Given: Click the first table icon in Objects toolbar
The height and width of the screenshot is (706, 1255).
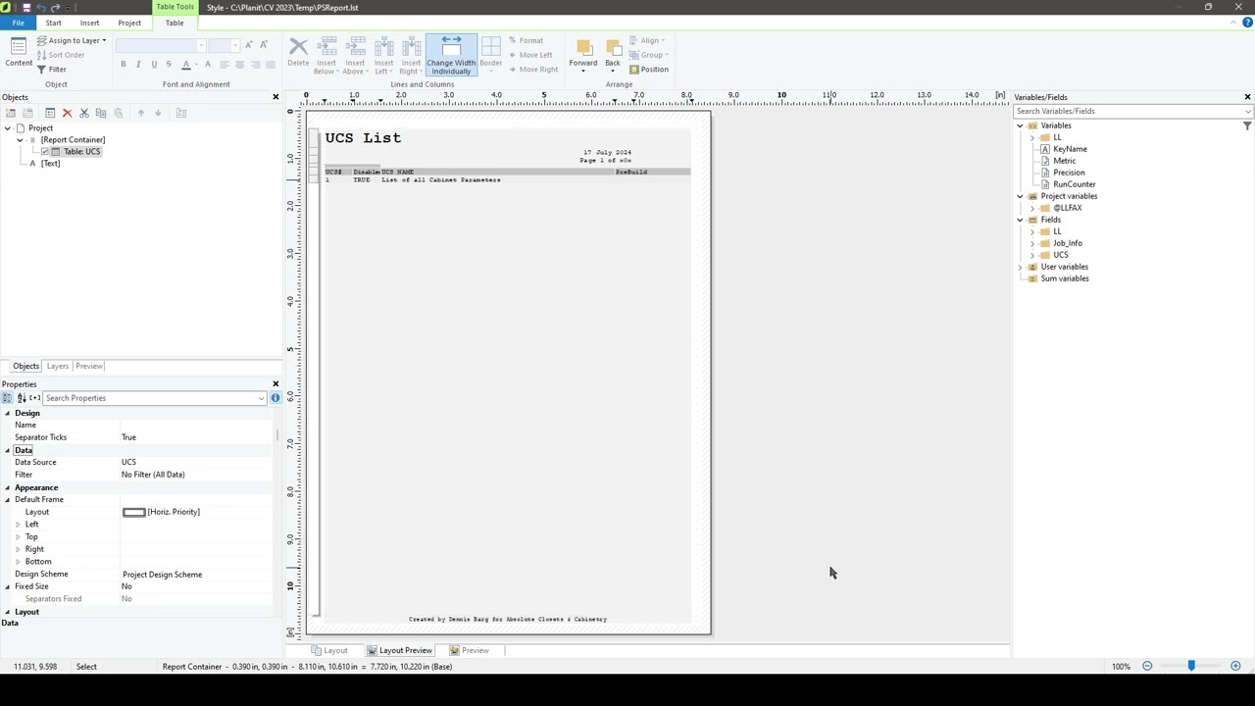Looking at the screenshot, I should (10, 114).
